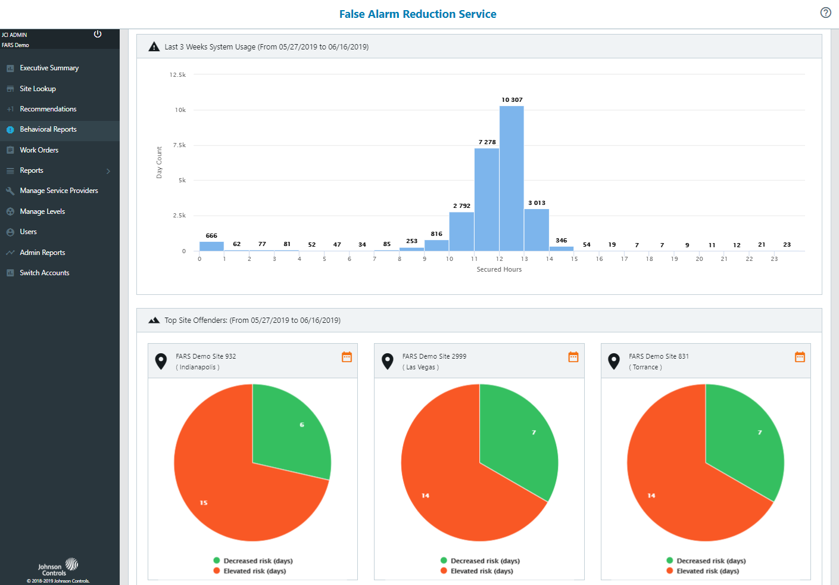Open calendar for FARS Demo Site 2999

click(573, 357)
